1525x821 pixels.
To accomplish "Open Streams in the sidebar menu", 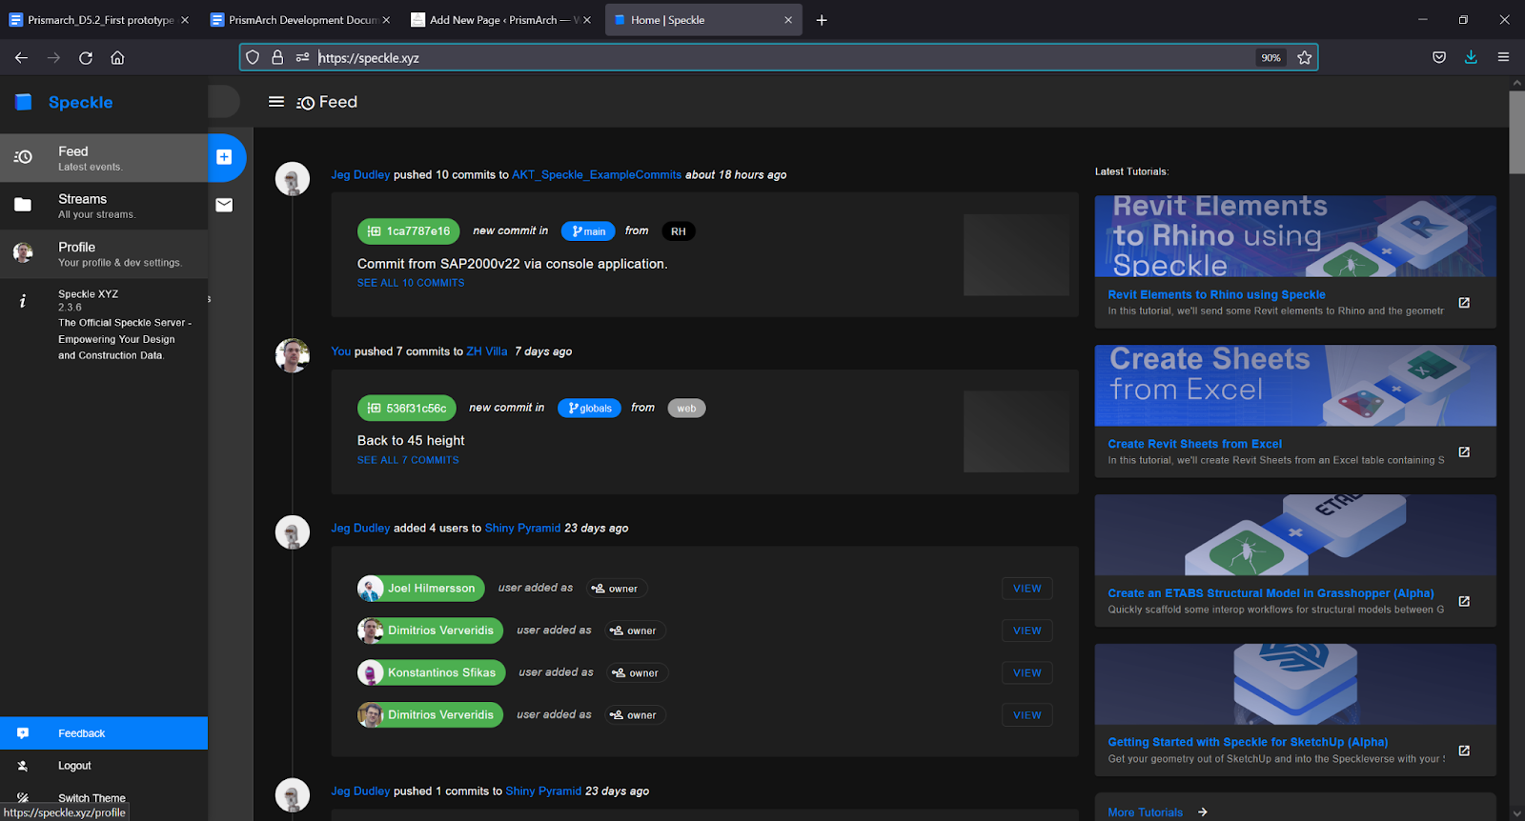I will [104, 205].
